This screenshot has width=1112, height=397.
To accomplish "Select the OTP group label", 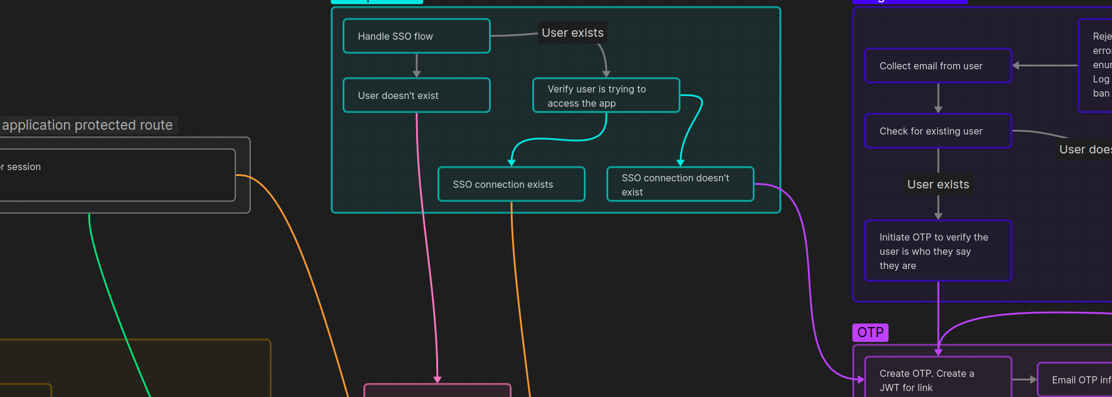I will [870, 332].
